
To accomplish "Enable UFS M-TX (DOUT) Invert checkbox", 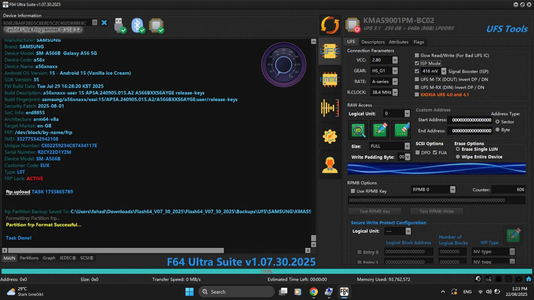I will point(417,79).
